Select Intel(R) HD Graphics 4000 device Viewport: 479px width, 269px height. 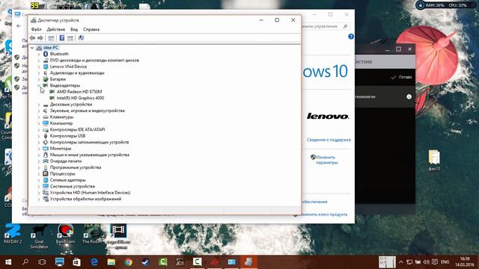80,98
